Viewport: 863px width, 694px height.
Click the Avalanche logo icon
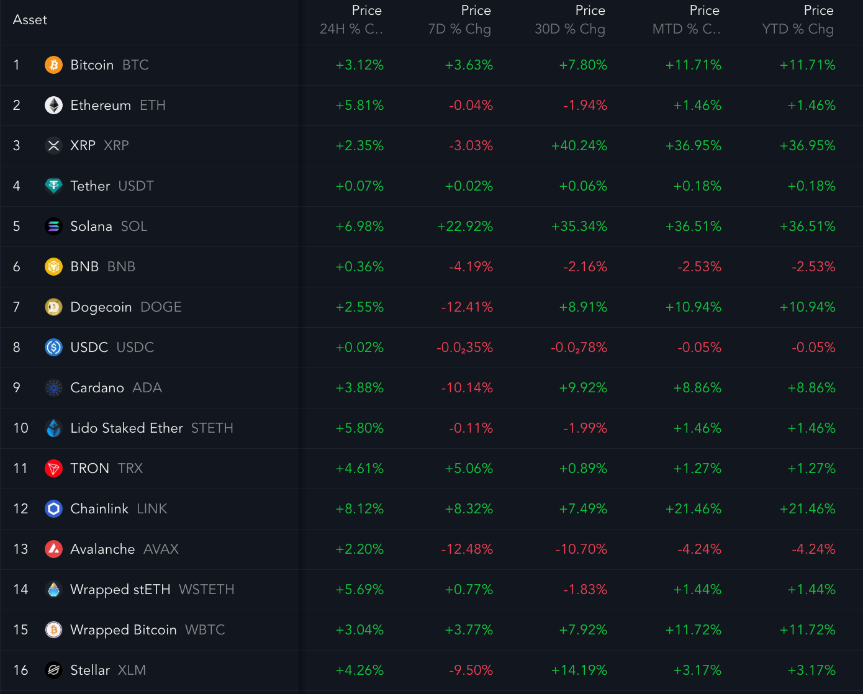(54, 549)
